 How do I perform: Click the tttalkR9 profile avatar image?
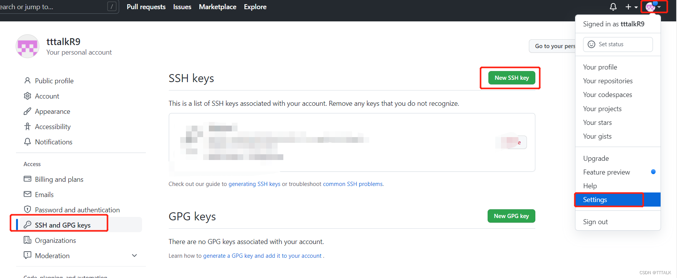(27, 46)
